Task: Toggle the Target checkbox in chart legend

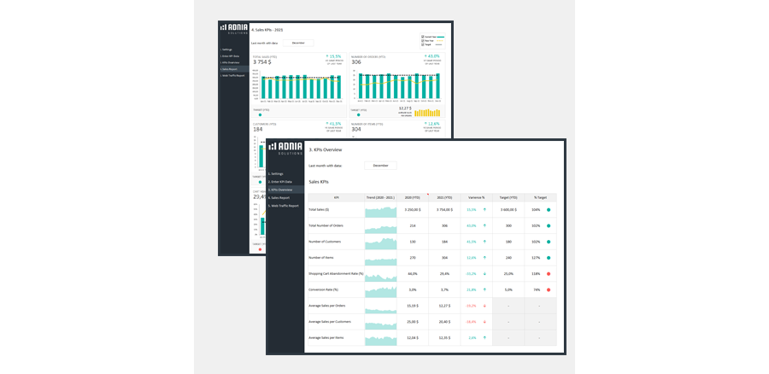Action: (x=423, y=44)
